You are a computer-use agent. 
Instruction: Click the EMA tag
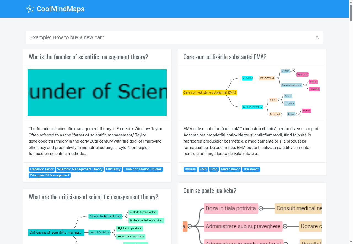click(203, 169)
